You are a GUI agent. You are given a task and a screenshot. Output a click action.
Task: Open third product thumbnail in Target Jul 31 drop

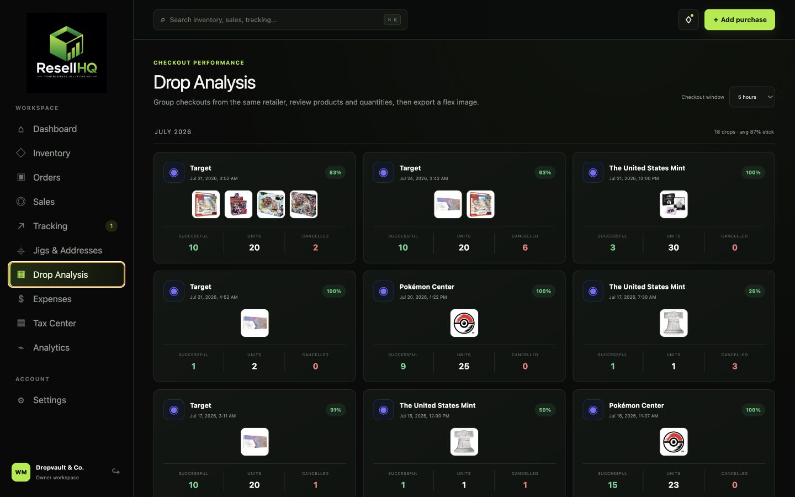[271, 204]
